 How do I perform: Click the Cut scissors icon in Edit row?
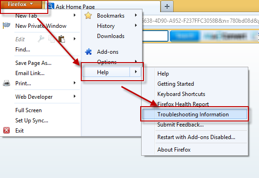click(x=41, y=39)
